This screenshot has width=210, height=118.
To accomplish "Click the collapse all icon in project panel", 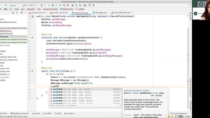I will 17,12.
